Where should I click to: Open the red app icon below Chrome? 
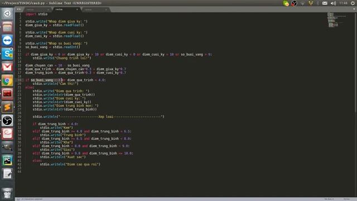[7, 94]
